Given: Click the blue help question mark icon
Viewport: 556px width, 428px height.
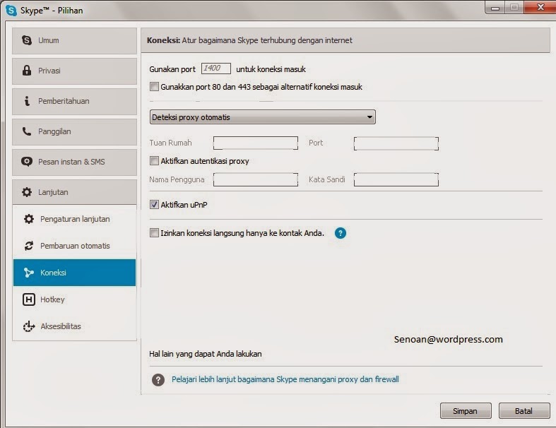Looking at the screenshot, I should (340, 233).
